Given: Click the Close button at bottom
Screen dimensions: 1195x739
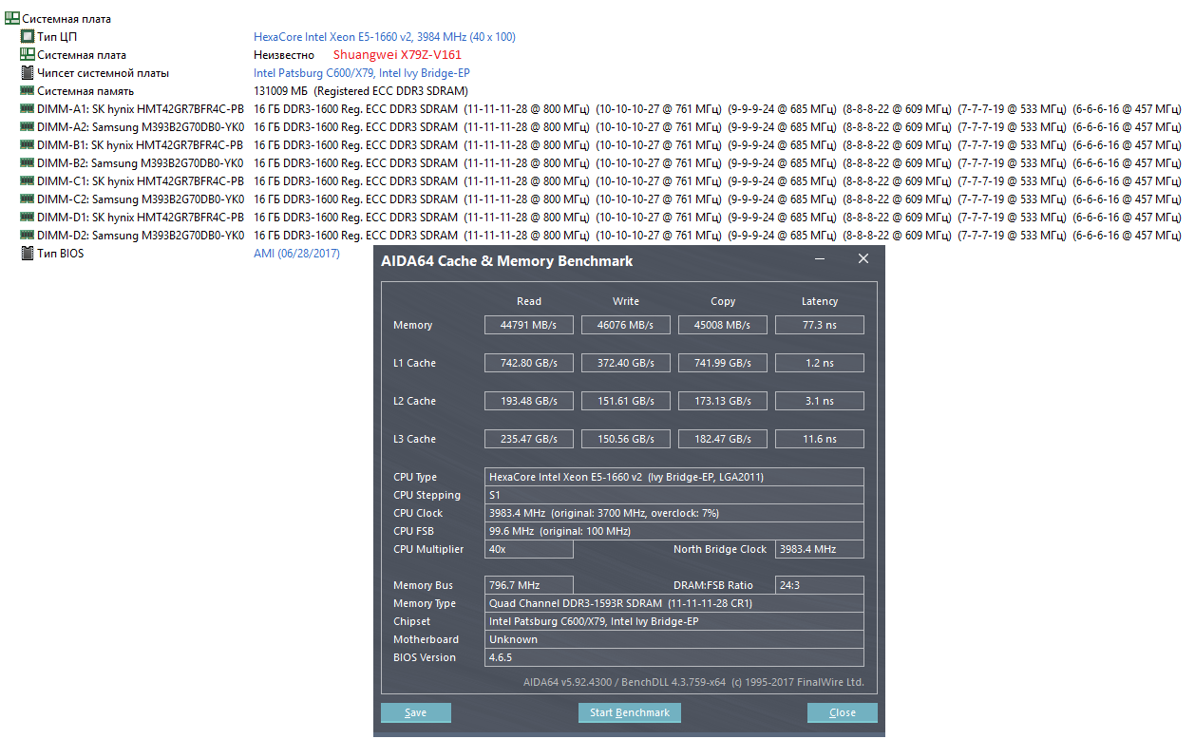Looking at the screenshot, I should point(843,712).
